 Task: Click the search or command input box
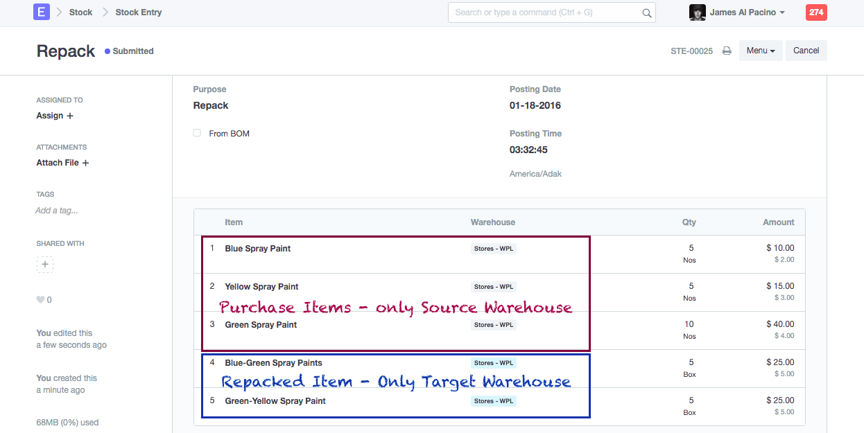tap(544, 12)
